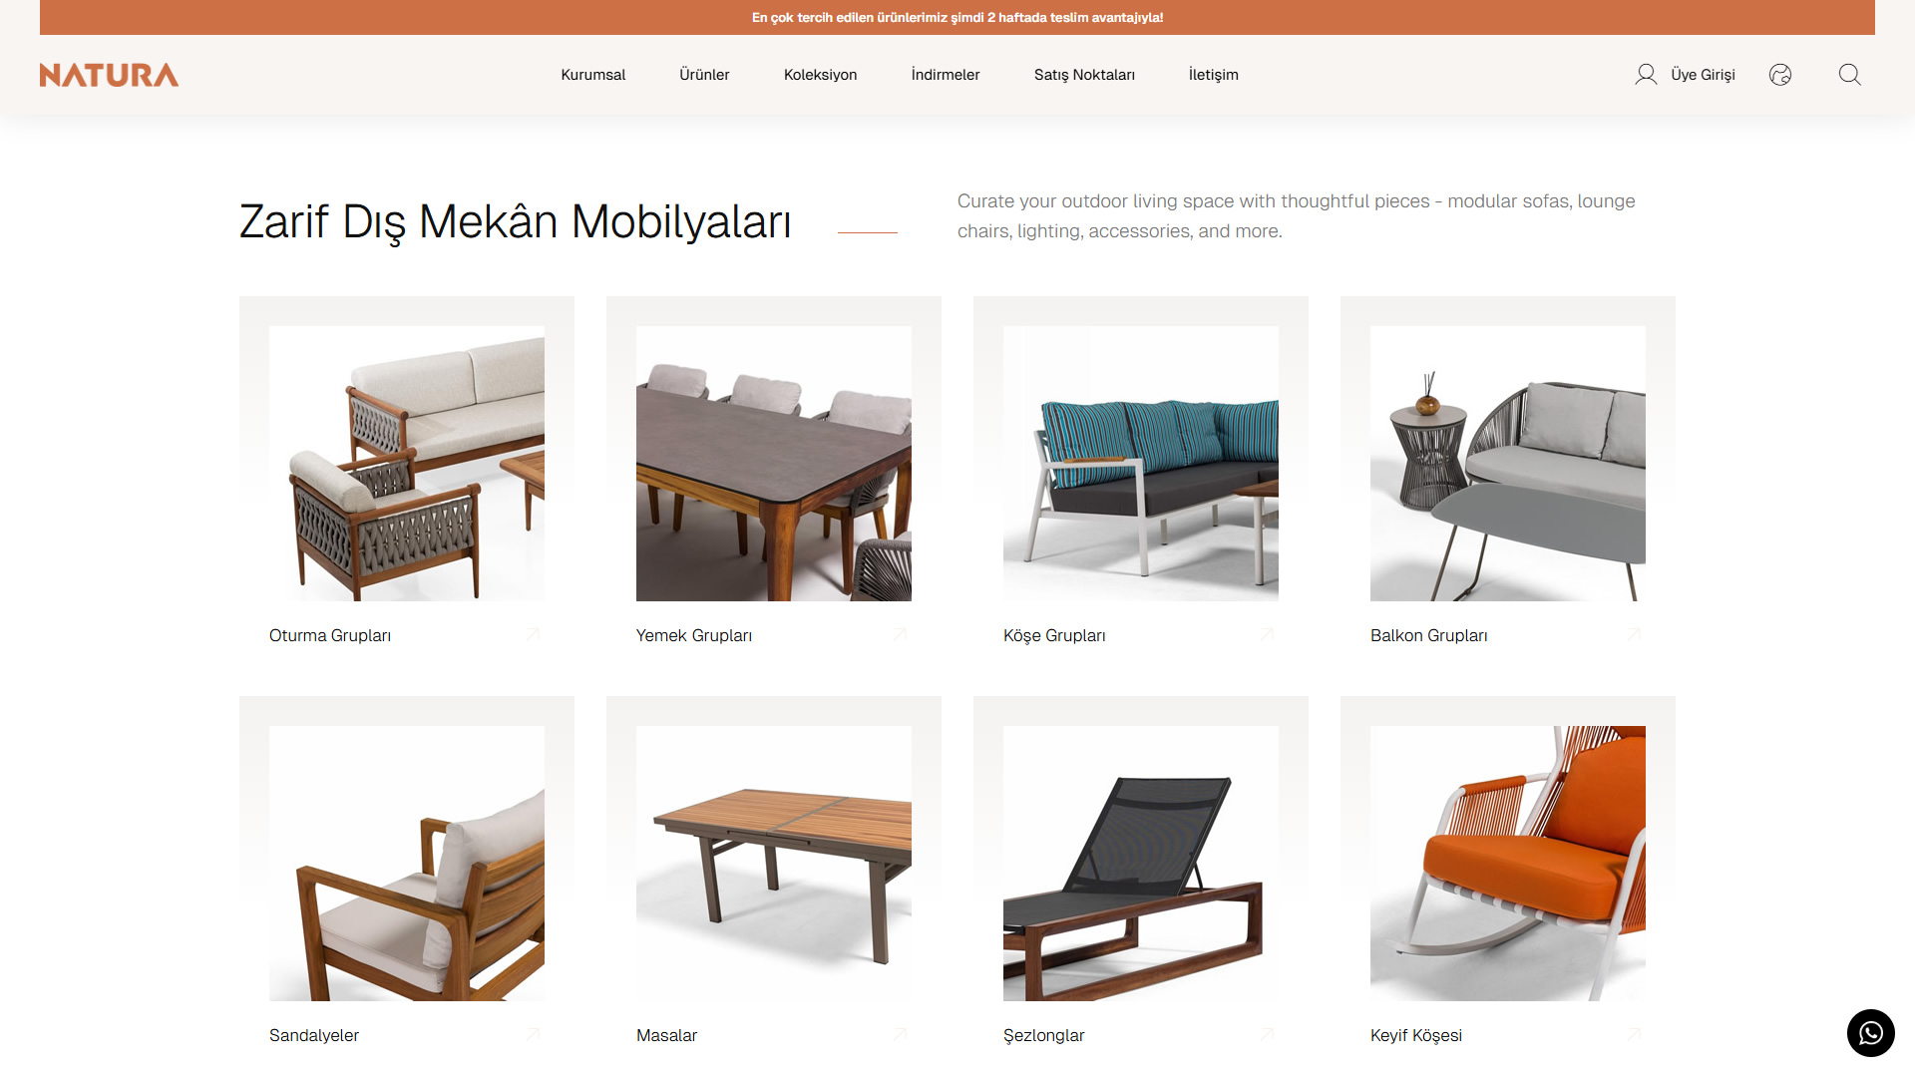Click arrow icon beside Oturma Grupları

[x=534, y=634]
